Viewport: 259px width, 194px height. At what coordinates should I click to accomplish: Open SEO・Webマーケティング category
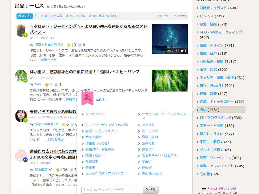coord(221,32)
